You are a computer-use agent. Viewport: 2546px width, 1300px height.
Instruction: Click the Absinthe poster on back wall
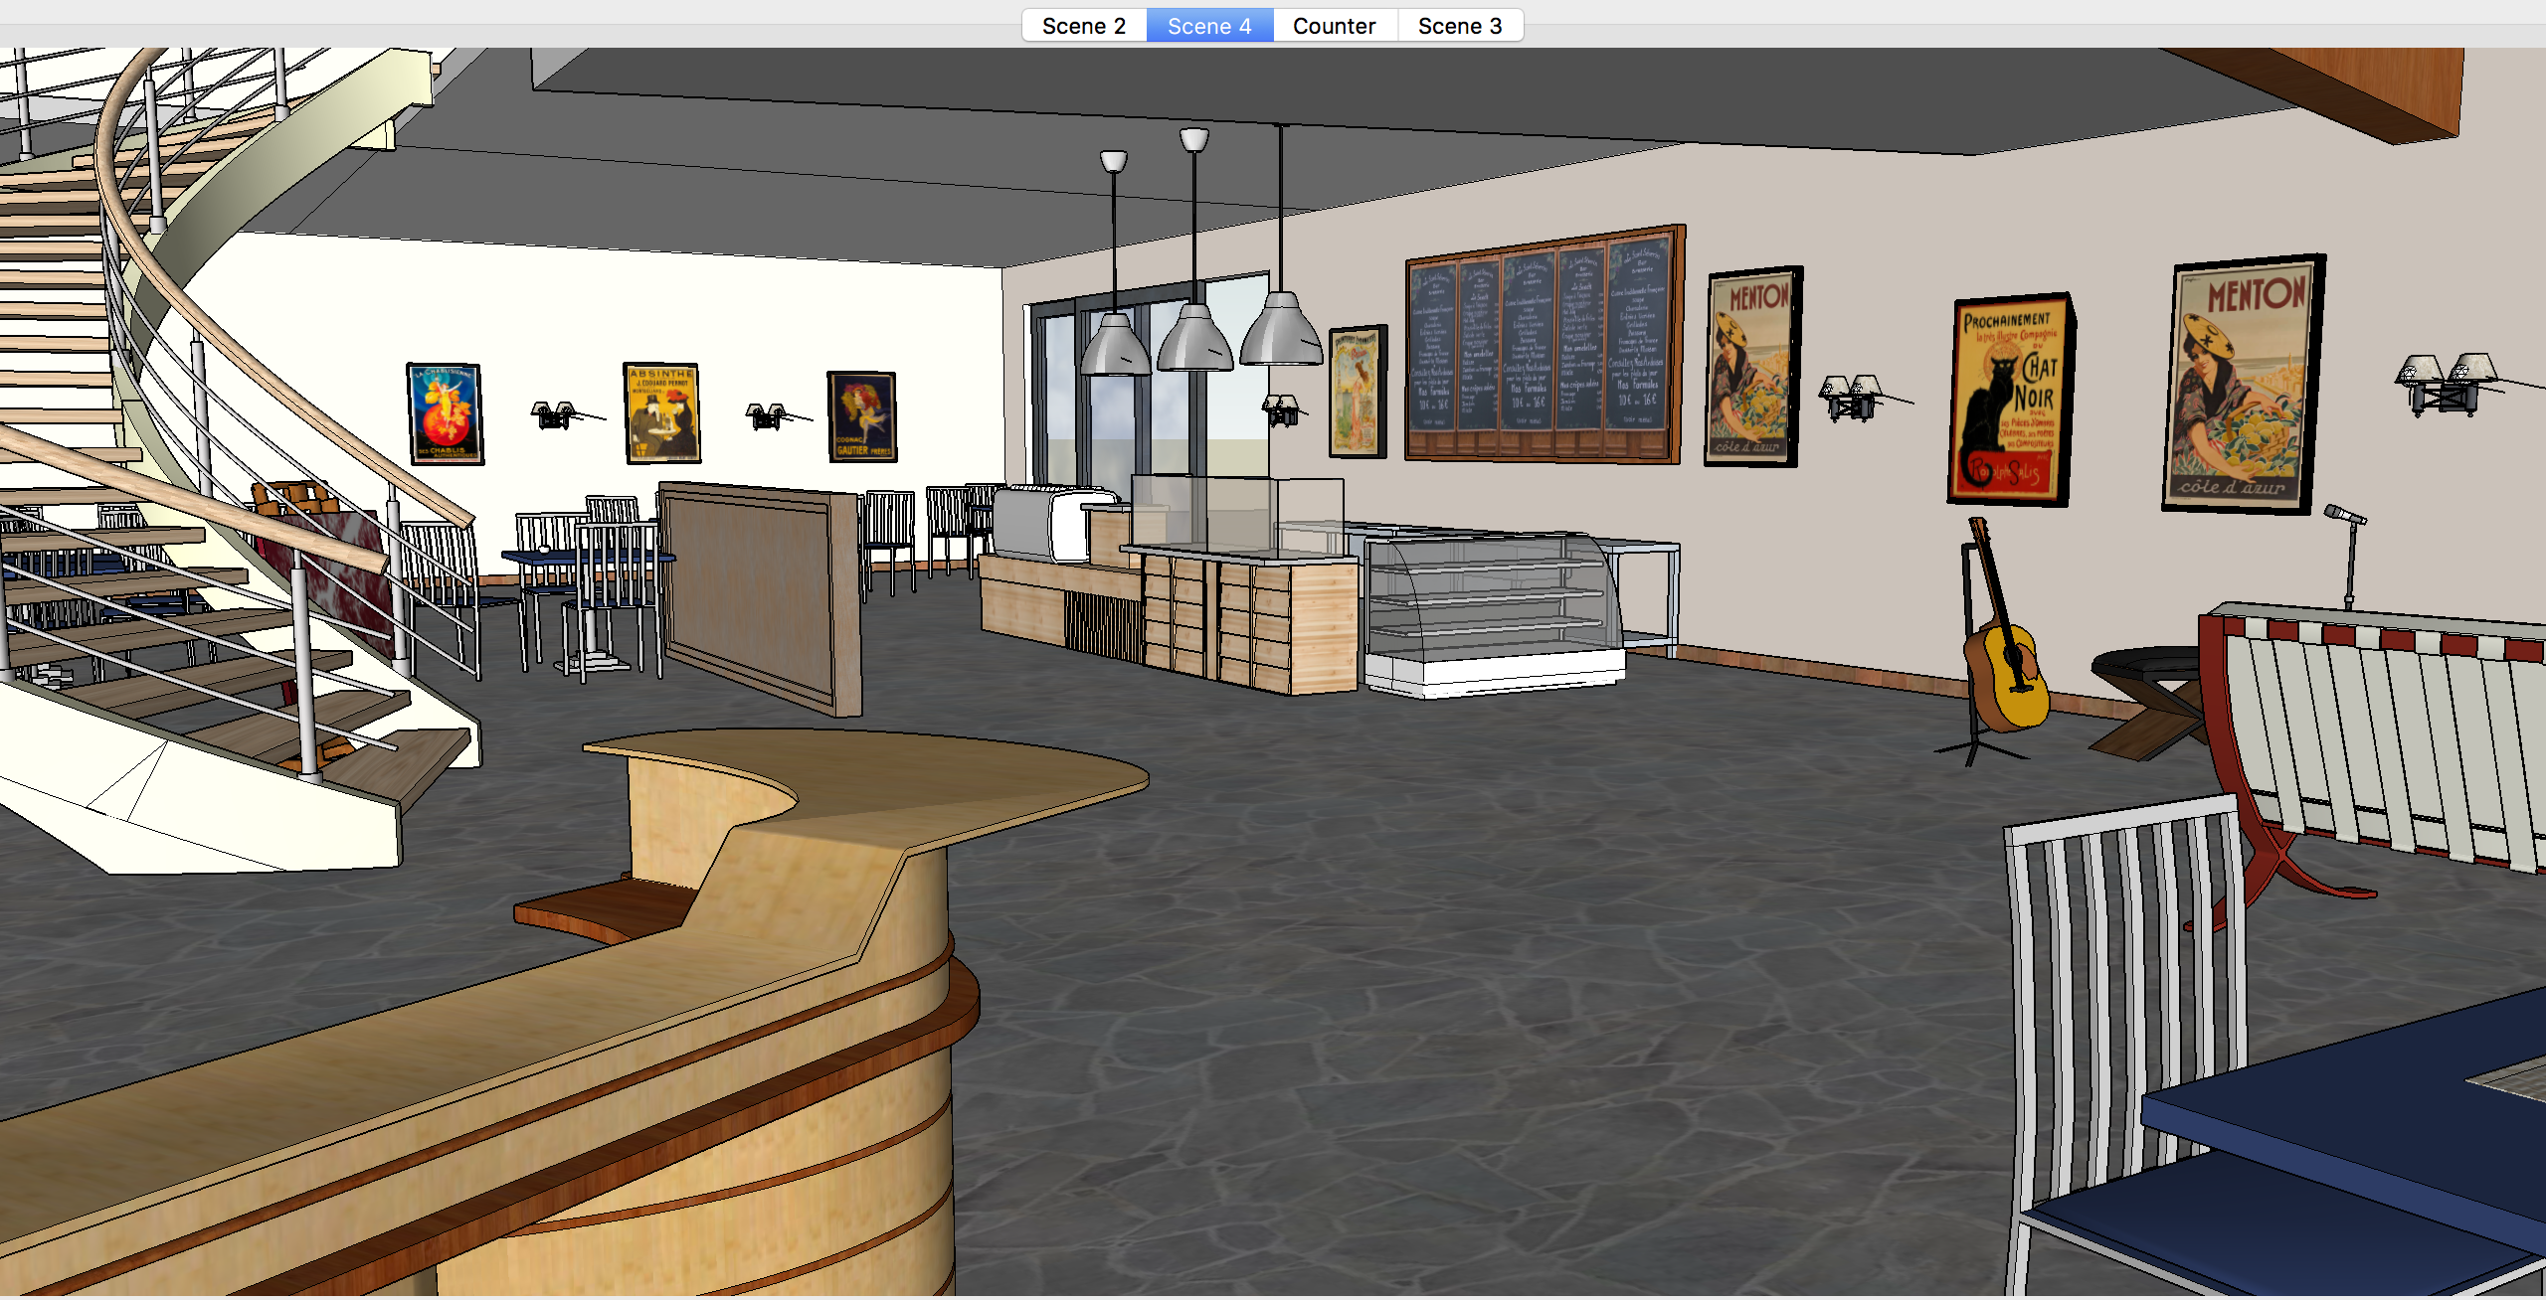coord(661,412)
